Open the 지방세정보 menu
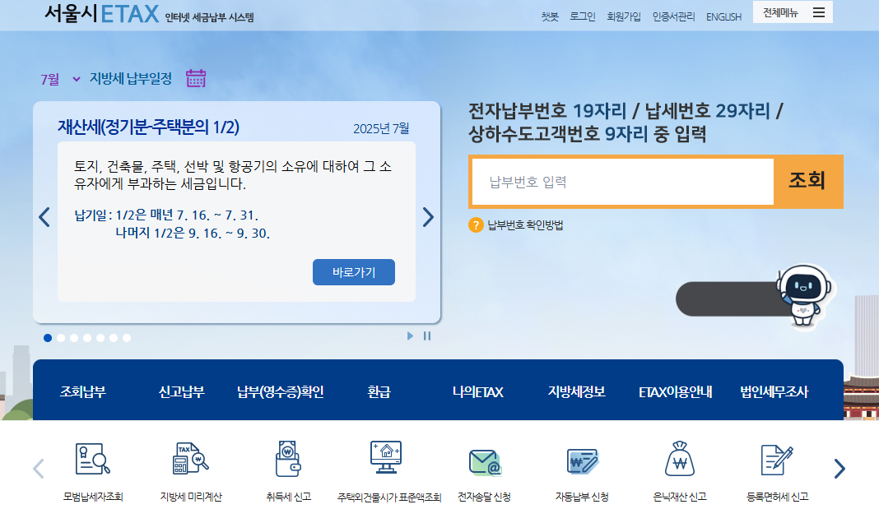This screenshot has height=509, width=879. coord(576,392)
